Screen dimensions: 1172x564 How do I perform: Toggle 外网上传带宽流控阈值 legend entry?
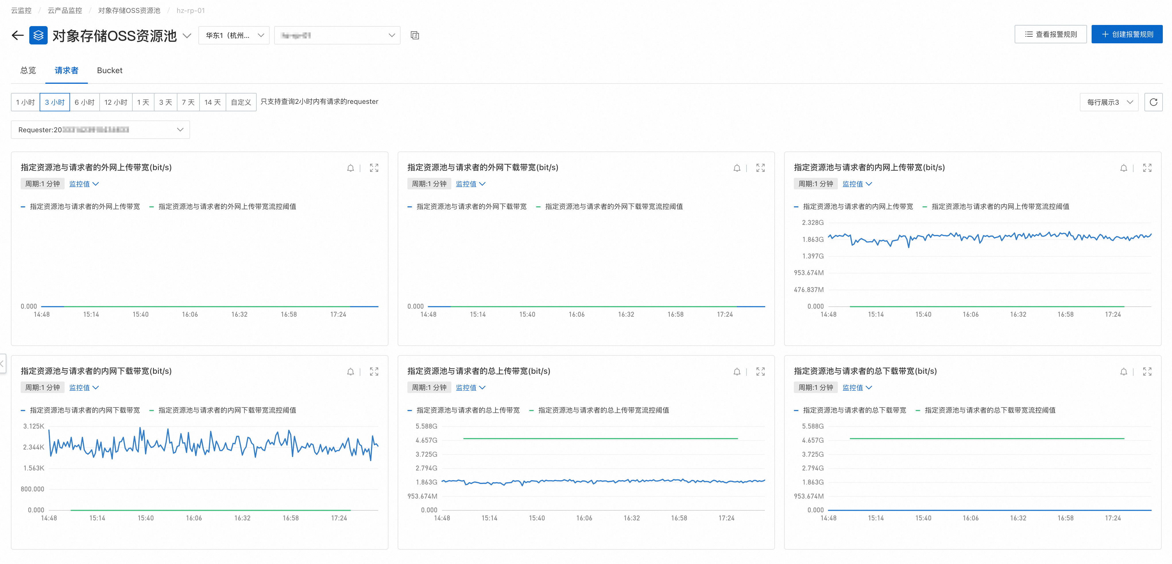click(223, 207)
